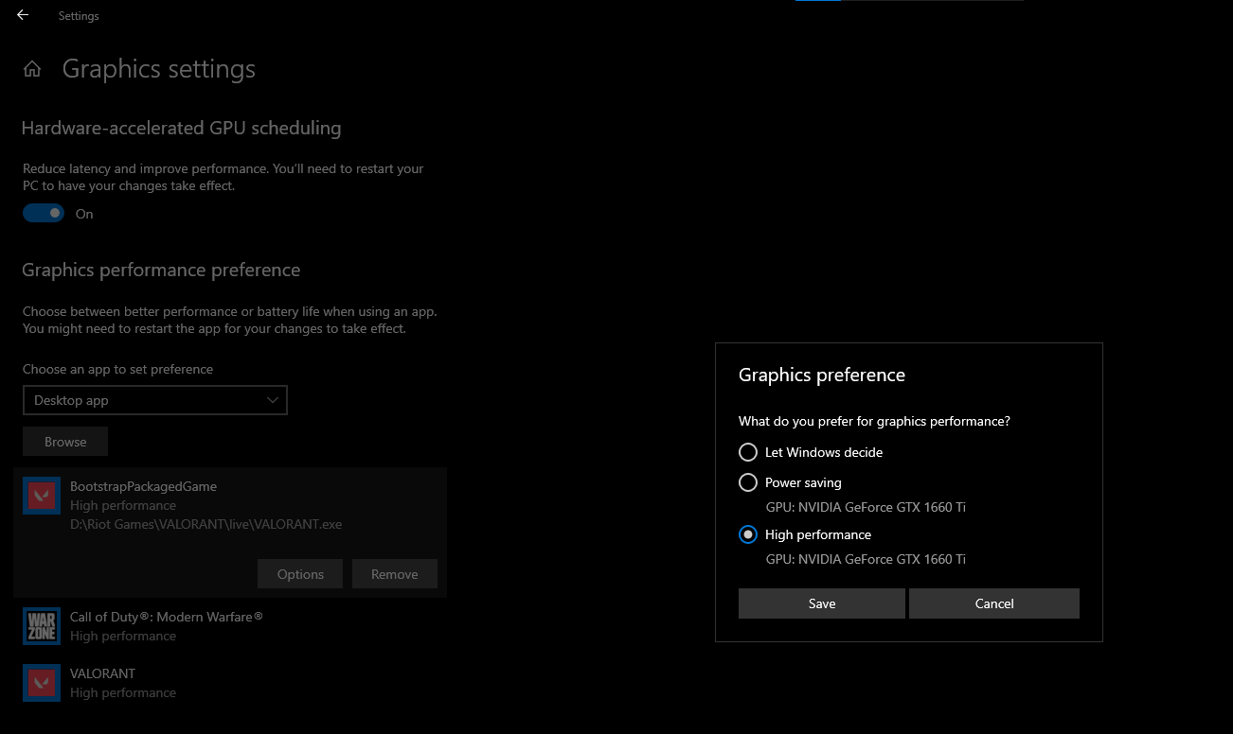Select the VALORANT list entry name
Screen dimensions: 1233x734
pos(102,673)
